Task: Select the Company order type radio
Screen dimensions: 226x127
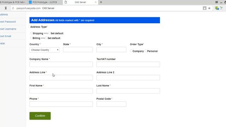Action: (131, 51)
